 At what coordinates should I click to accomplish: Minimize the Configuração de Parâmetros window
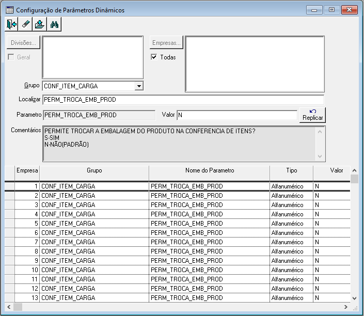tap(314, 10)
